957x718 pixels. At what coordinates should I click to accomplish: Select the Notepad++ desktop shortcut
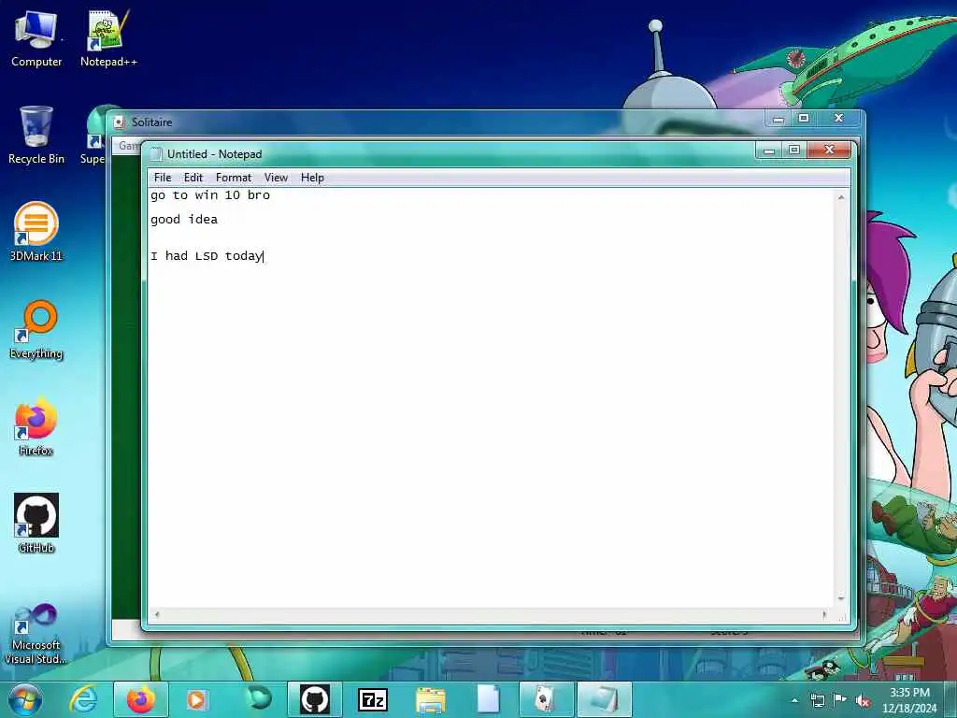pyautogui.click(x=108, y=39)
